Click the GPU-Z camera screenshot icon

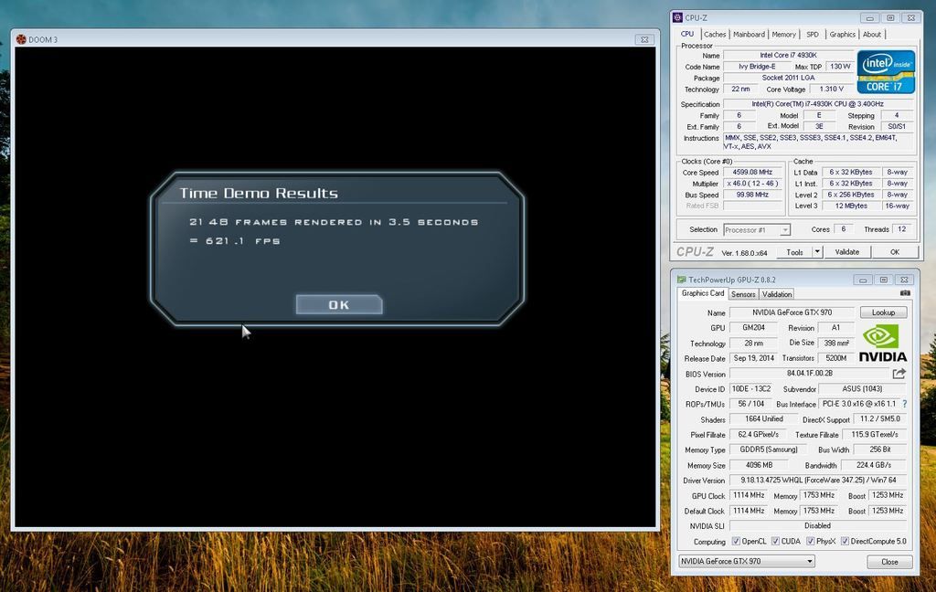pos(905,293)
